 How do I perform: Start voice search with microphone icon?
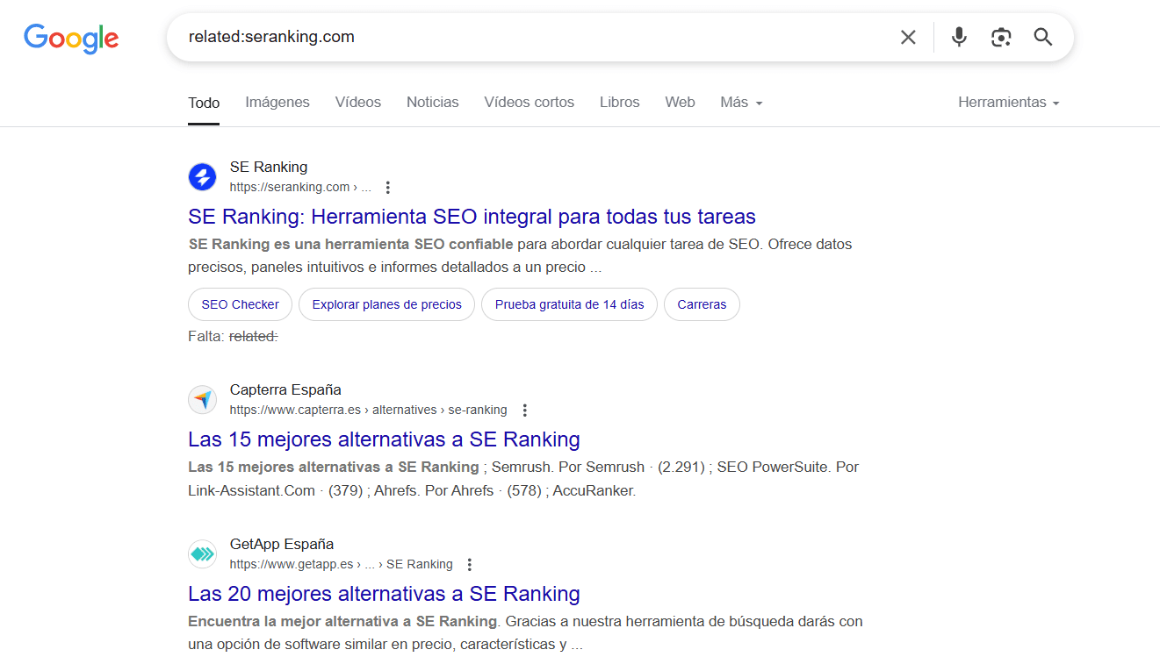(959, 37)
